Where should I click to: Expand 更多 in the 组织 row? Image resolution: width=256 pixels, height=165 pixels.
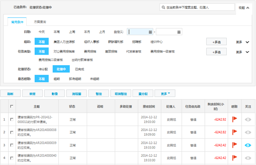click(242, 42)
